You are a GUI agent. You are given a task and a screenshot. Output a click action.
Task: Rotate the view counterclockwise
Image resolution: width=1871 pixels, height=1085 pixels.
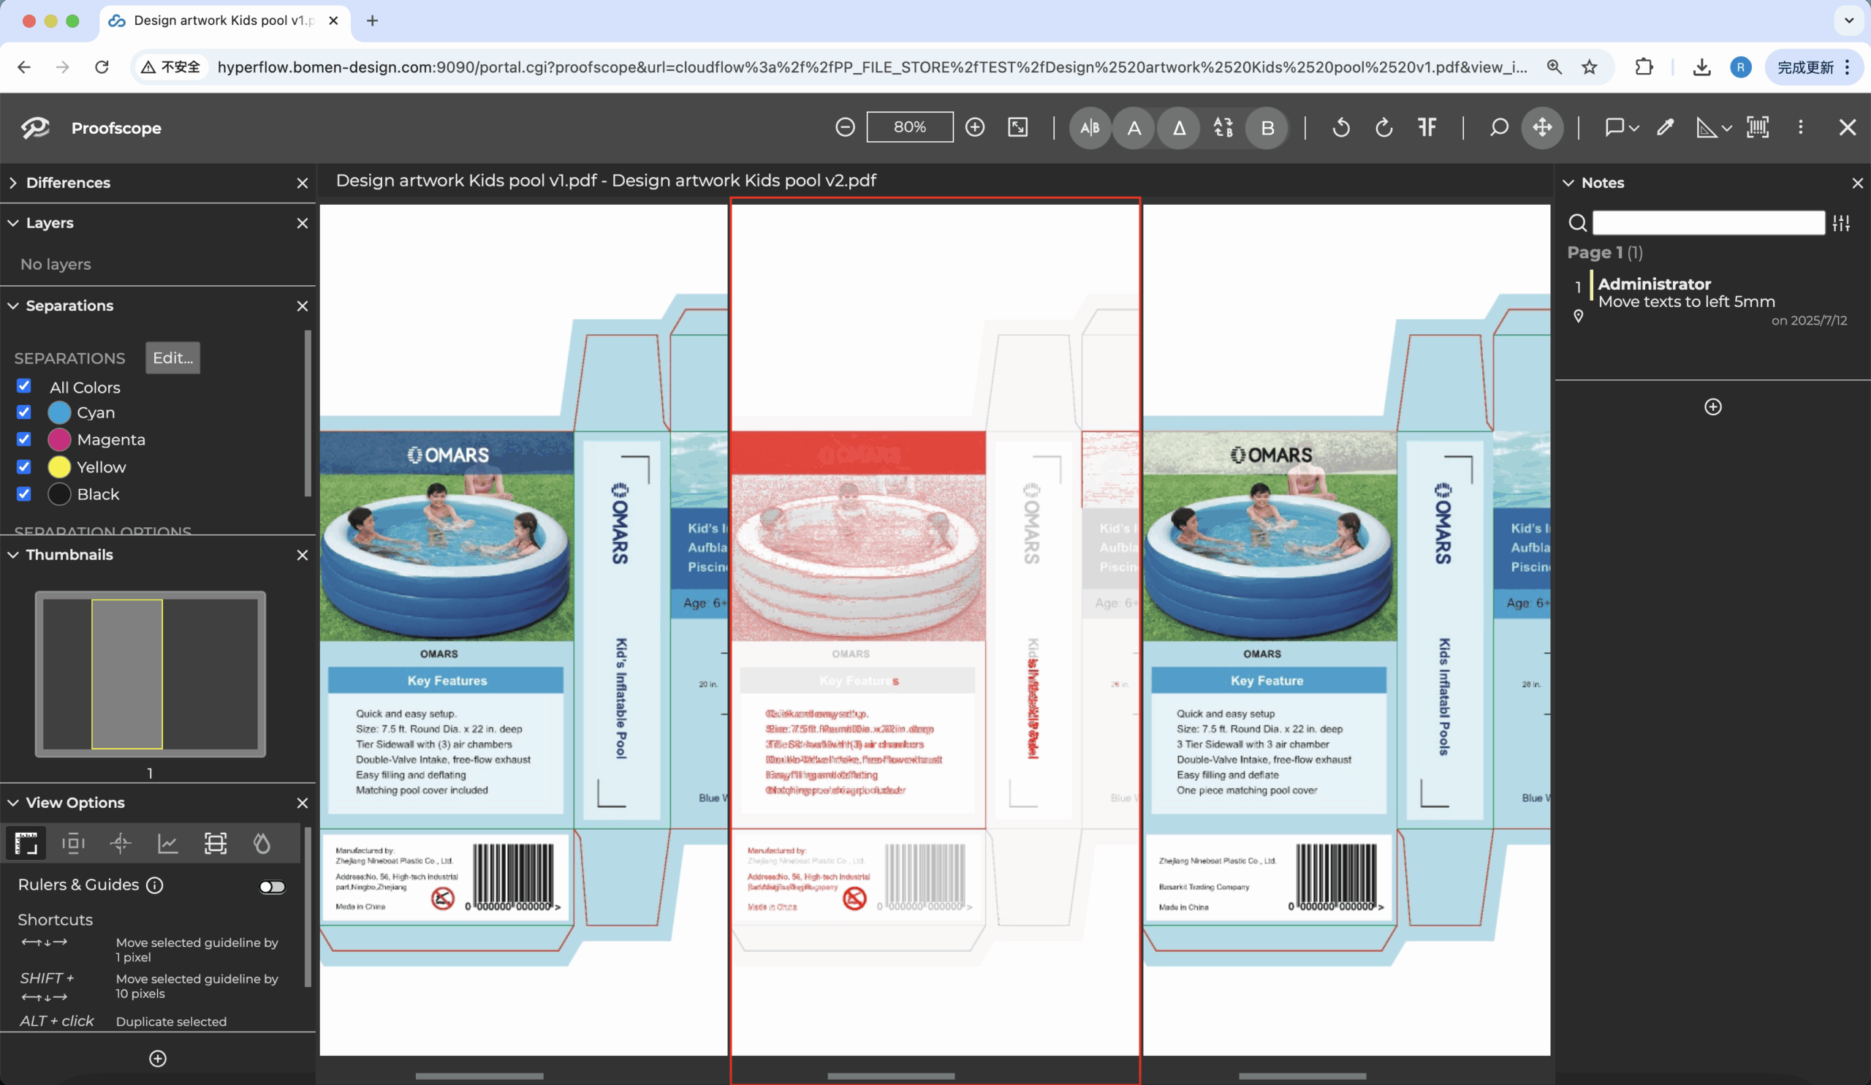[1341, 128]
